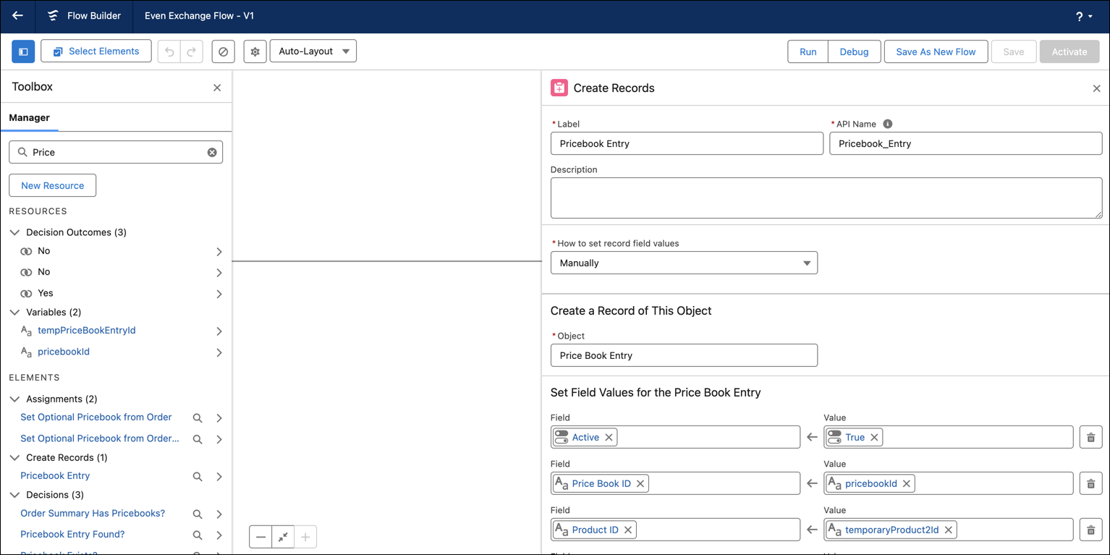Click the Select Elements button

point(96,51)
